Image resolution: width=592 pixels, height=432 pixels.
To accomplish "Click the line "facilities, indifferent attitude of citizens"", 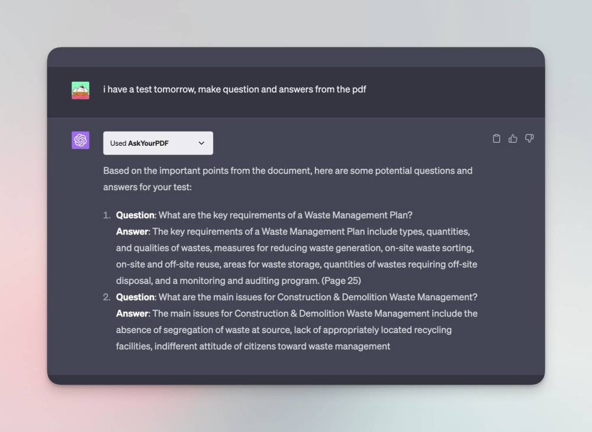I will [253, 346].
